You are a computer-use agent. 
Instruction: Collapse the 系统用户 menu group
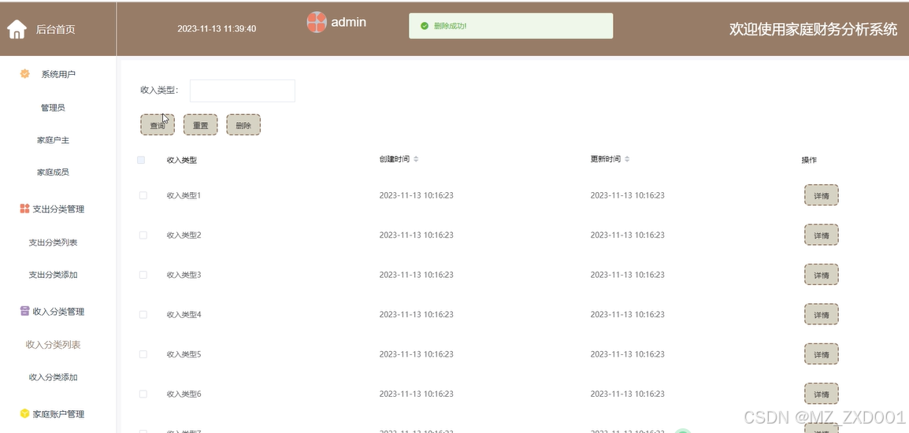[x=58, y=74]
